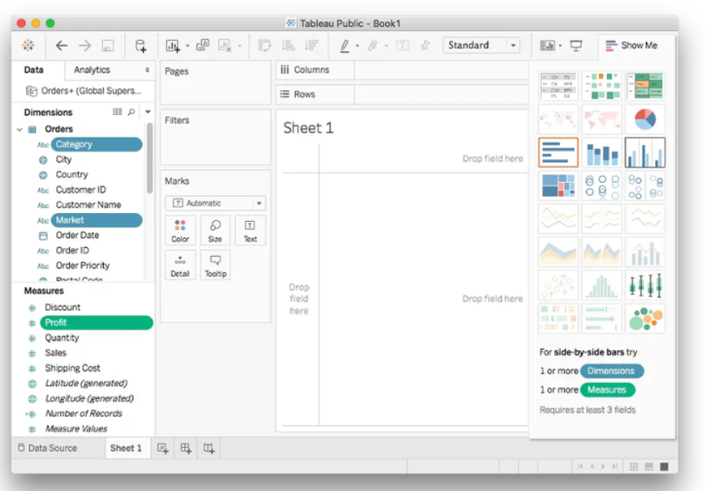Select the Country dimension field
The height and width of the screenshot is (491, 705).
pos(72,175)
